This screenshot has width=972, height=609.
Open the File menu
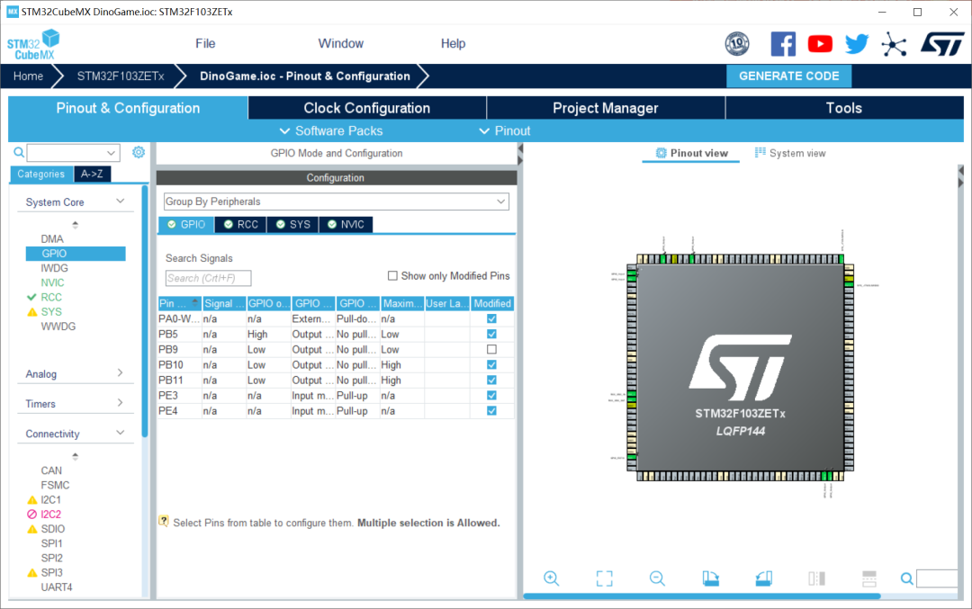coord(205,43)
